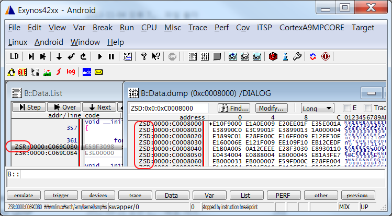Click the wrench settings toolbar icon

click(296, 56)
